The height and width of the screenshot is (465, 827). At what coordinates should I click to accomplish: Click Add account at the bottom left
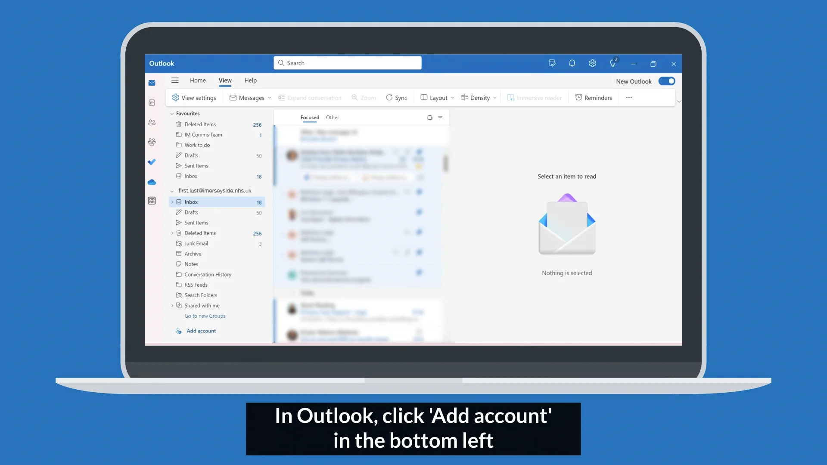[x=201, y=331]
